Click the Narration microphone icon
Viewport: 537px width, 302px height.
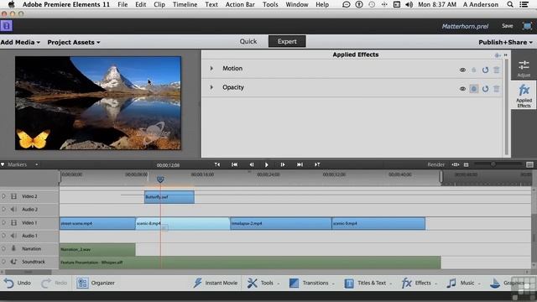pyautogui.click(x=13, y=248)
